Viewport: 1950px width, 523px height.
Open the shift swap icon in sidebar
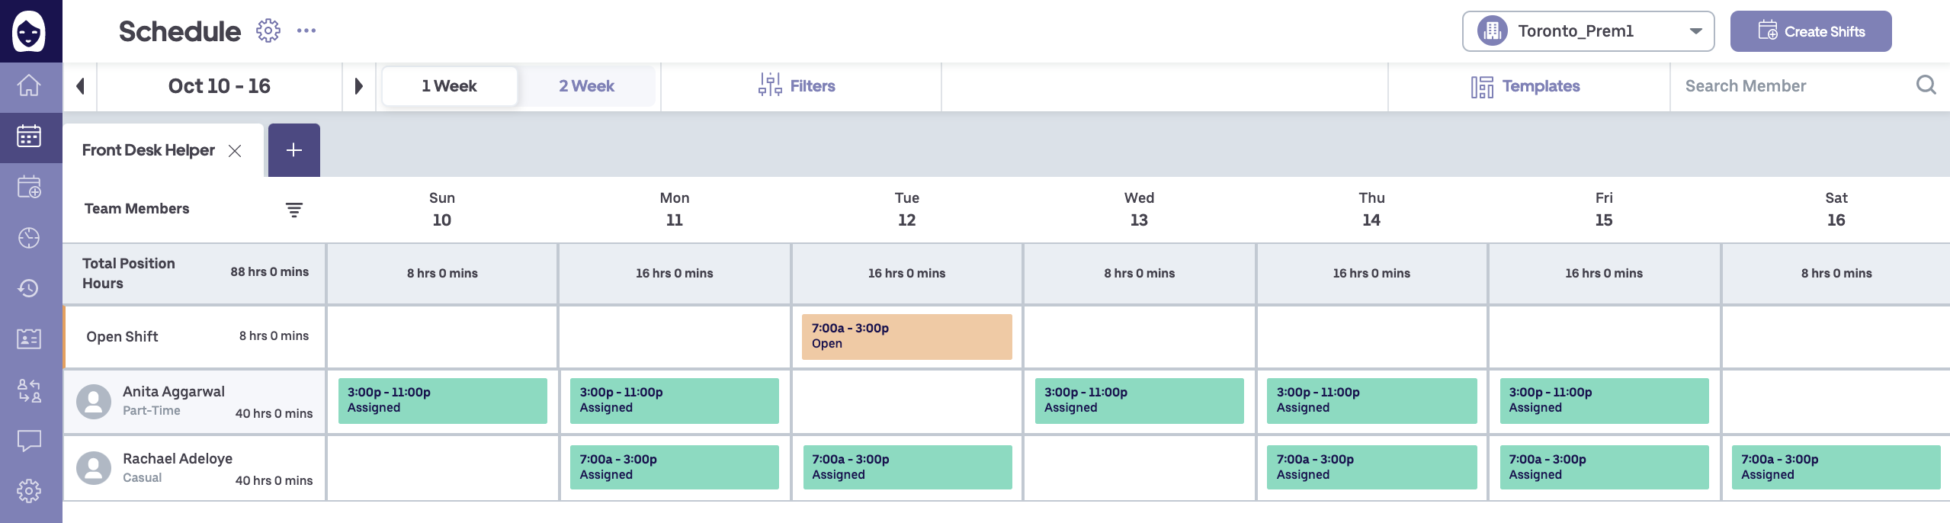pyautogui.click(x=28, y=389)
